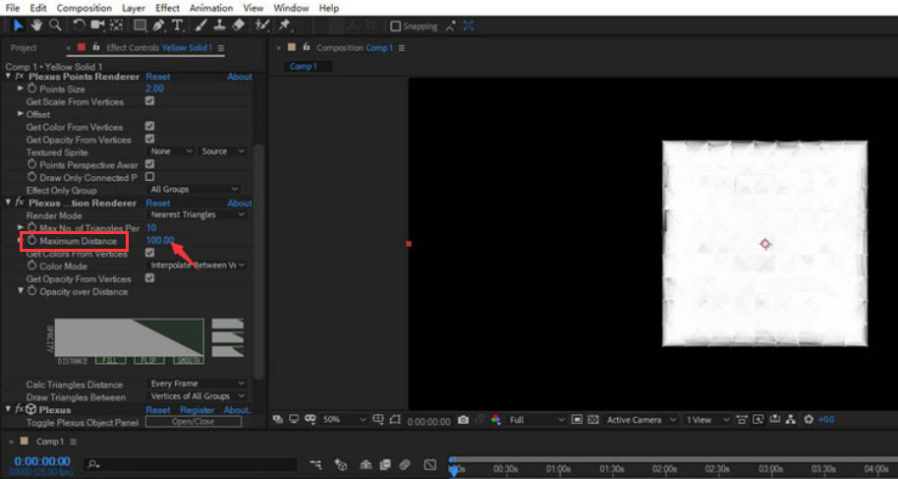This screenshot has width=898, height=479.
Task: Select the Eraser tool
Action: tap(237, 25)
